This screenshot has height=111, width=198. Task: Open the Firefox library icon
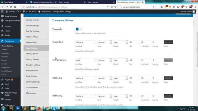click(161, 7)
